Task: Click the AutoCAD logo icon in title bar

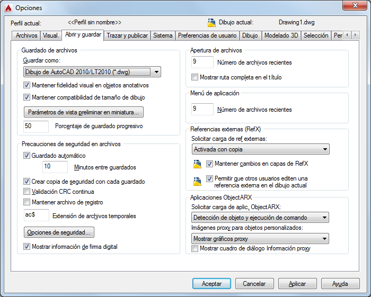Action: (x=8, y=8)
